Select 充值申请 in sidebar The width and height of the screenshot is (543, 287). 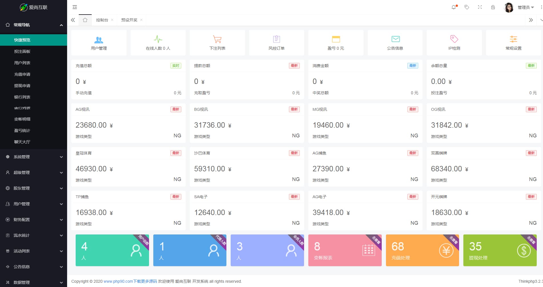22,74
